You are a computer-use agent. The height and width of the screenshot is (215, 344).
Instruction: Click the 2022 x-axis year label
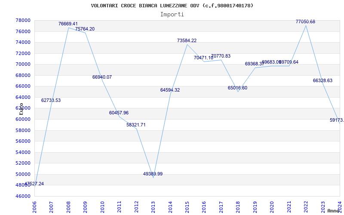click(306, 207)
